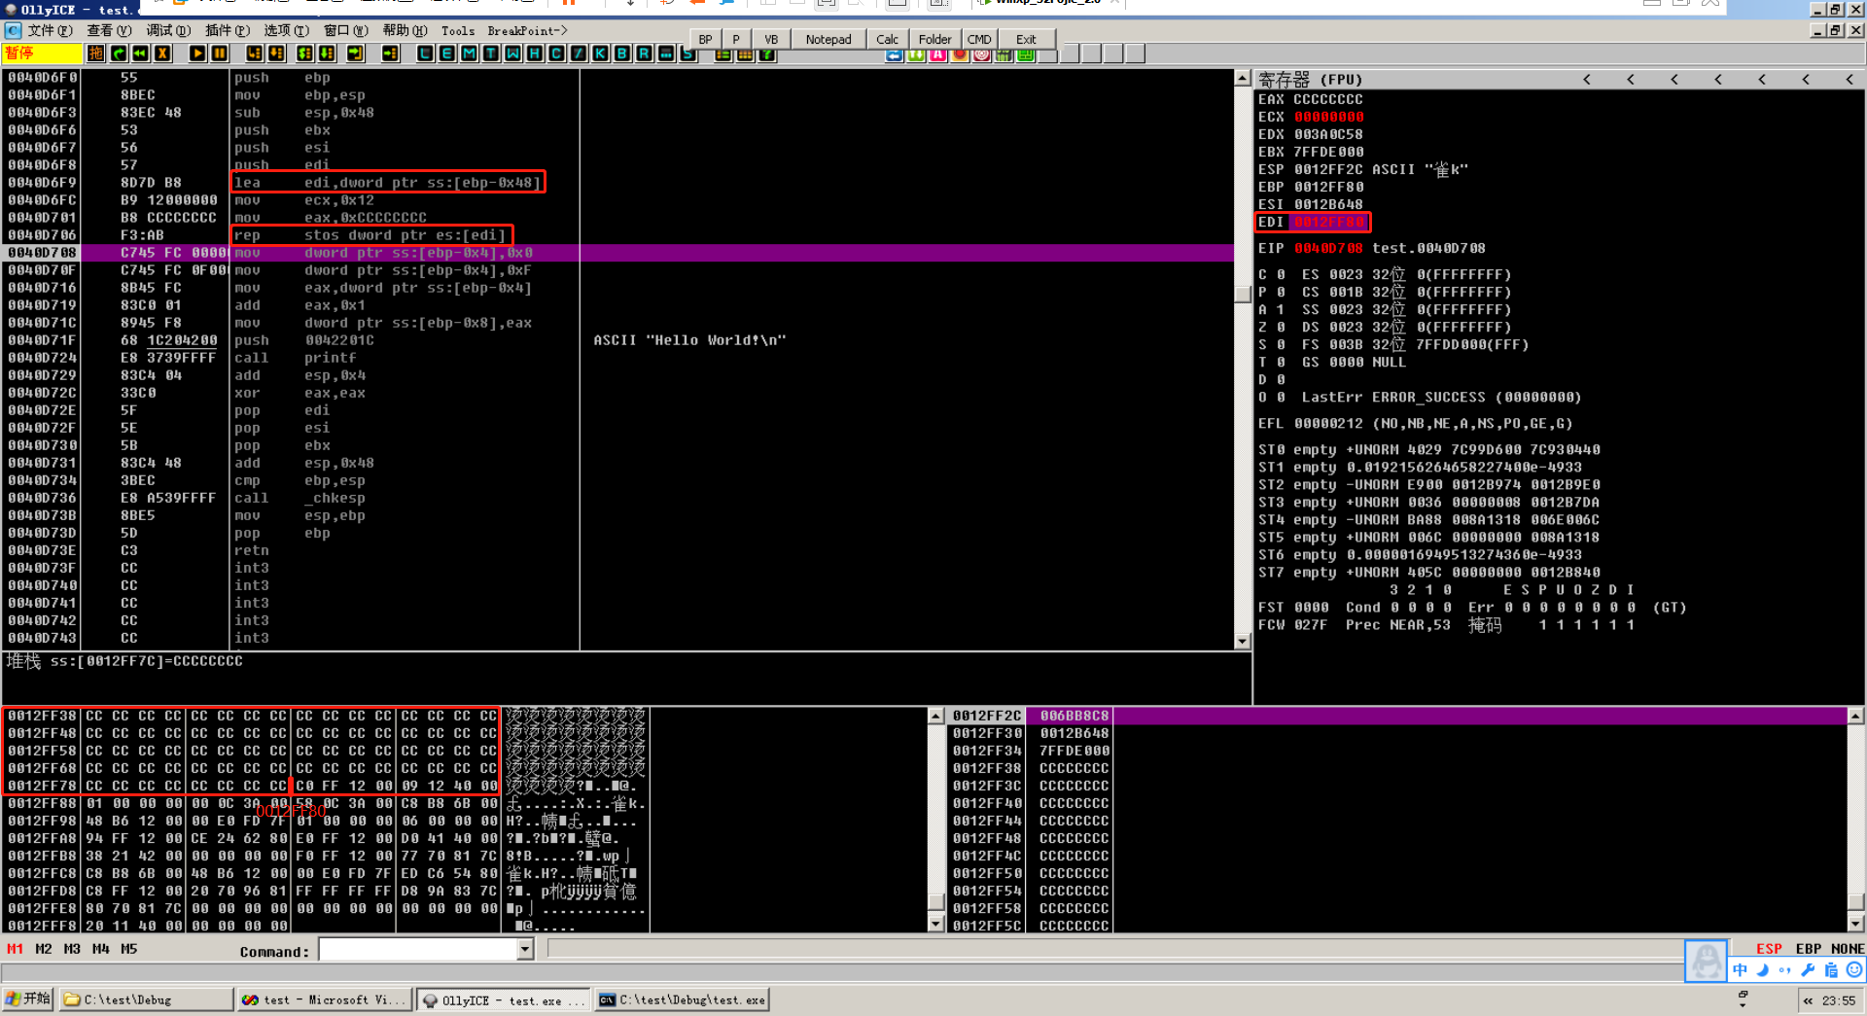The width and height of the screenshot is (1867, 1016).
Task: Click the Trace Over toolbar icon
Action: pos(327,53)
